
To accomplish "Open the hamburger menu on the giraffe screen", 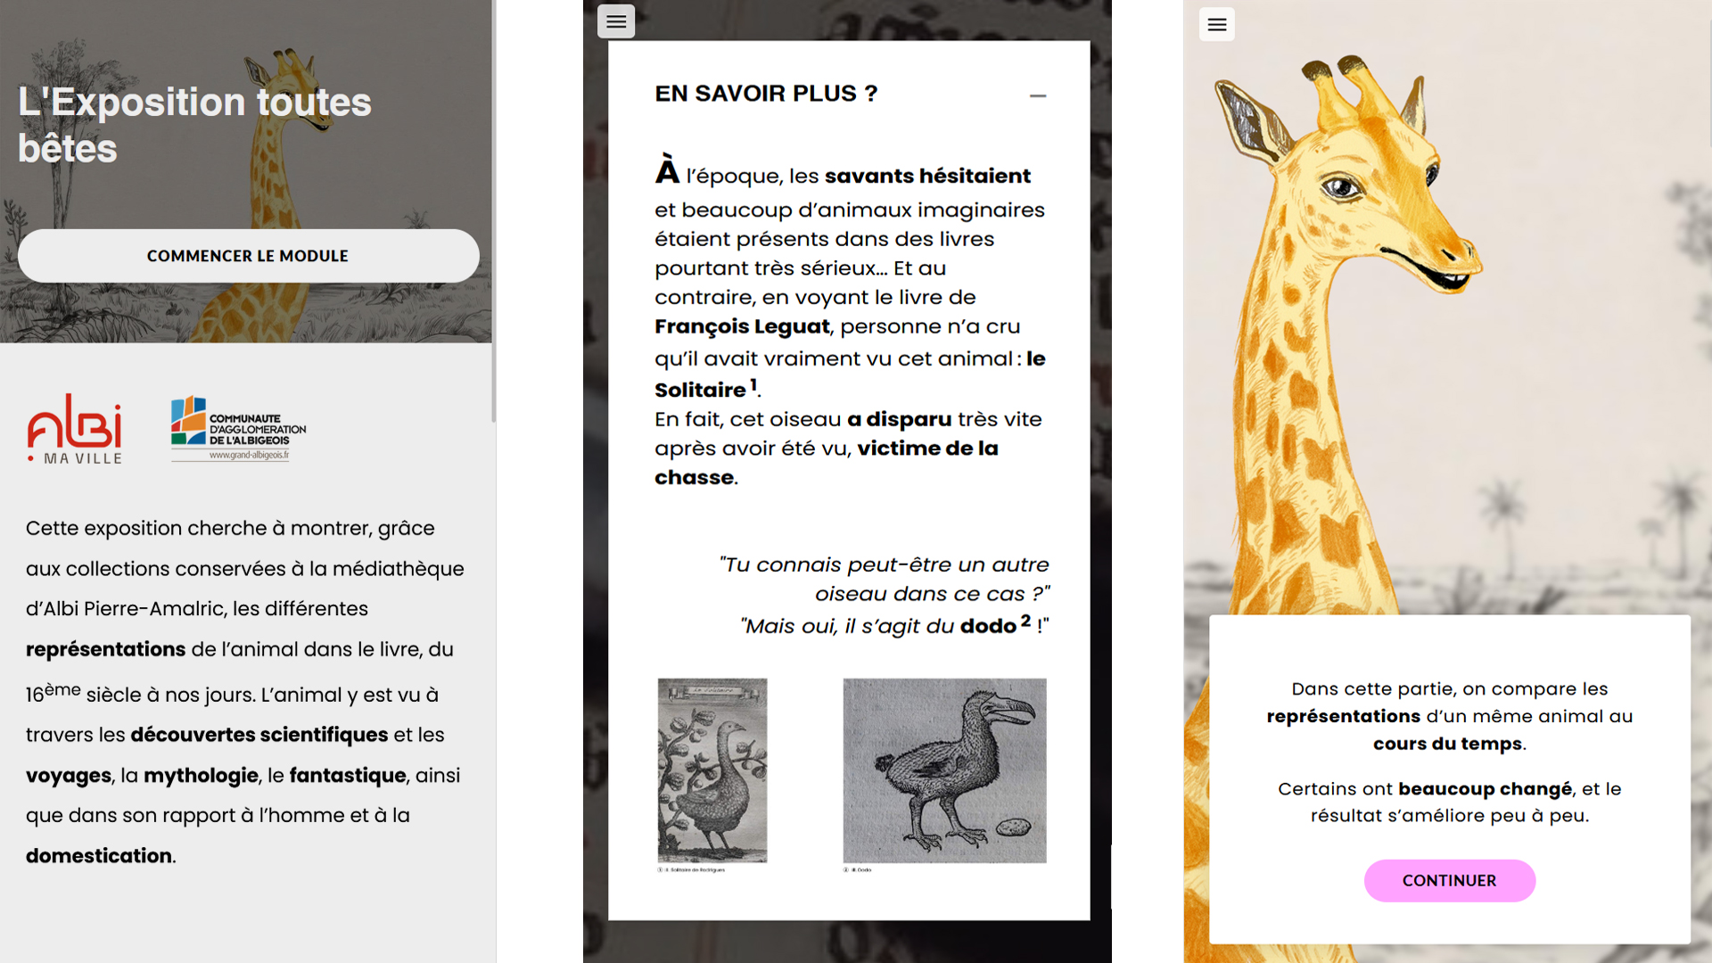I will coord(1216,25).
